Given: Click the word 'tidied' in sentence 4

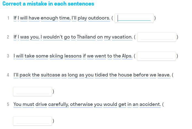Looking at the screenshot, I should (101, 75).
